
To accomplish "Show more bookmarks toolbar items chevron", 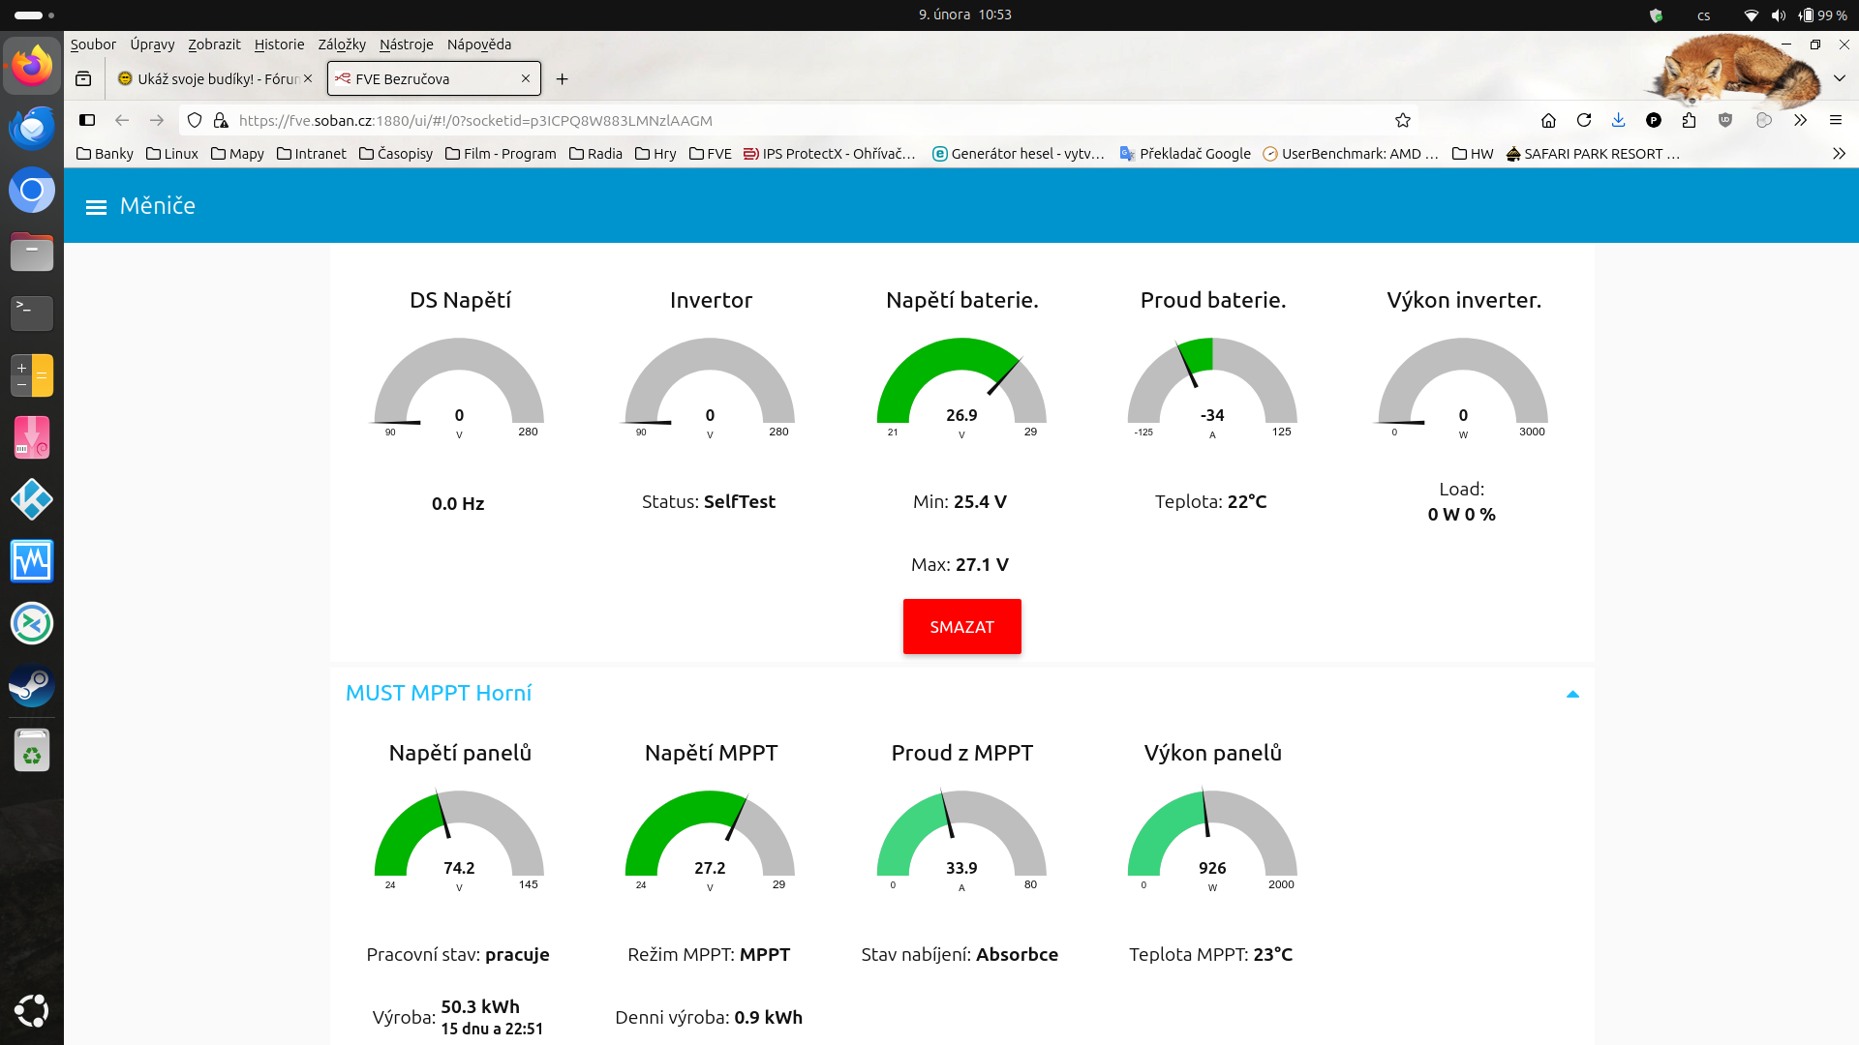I will [1839, 154].
